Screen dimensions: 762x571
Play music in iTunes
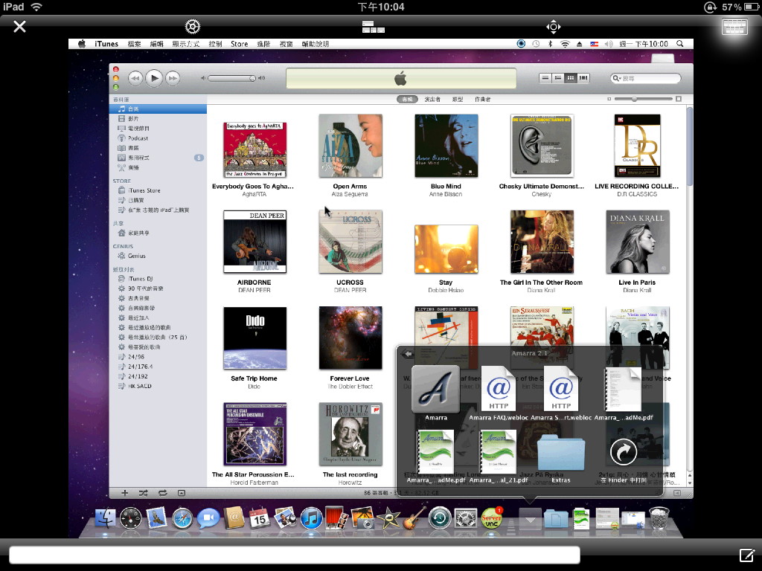coord(154,77)
